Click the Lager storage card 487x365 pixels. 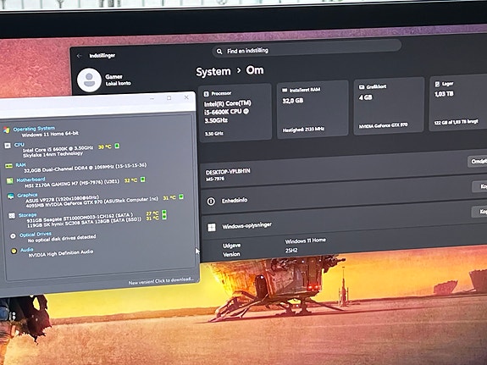[x=458, y=103]
